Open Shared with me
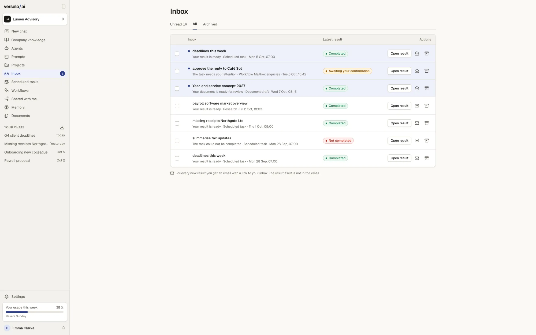This screenshot has width=536, height=335. [x=35, y=99]
